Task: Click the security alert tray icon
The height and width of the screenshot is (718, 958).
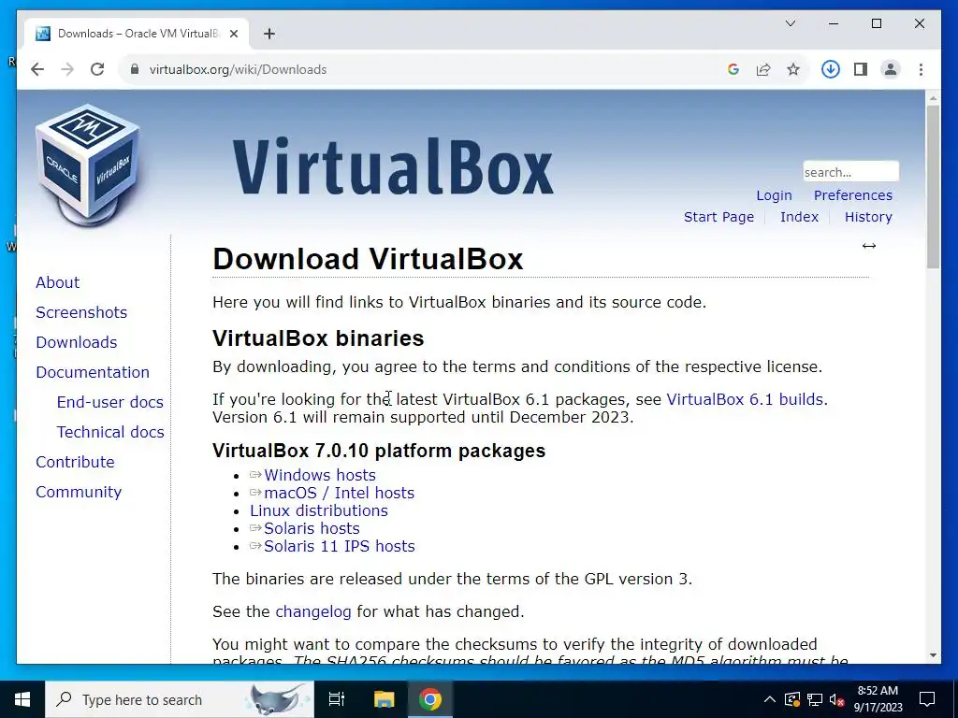Action: pyautogui.click(x=791, y=699)
